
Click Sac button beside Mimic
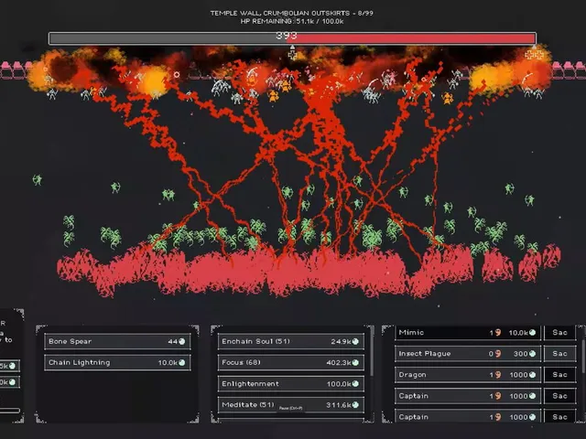pyautogui.click(x=559, y=332)
